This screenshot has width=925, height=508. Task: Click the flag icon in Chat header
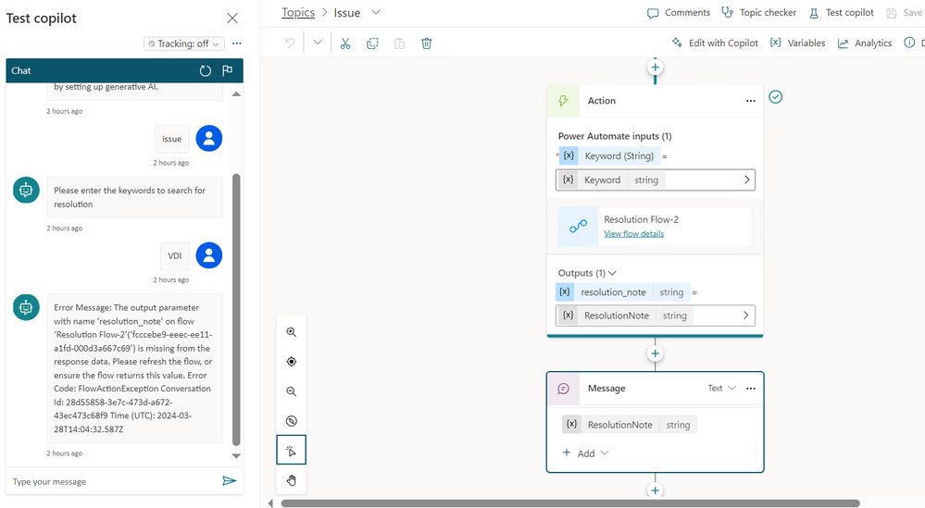[227, 70]
